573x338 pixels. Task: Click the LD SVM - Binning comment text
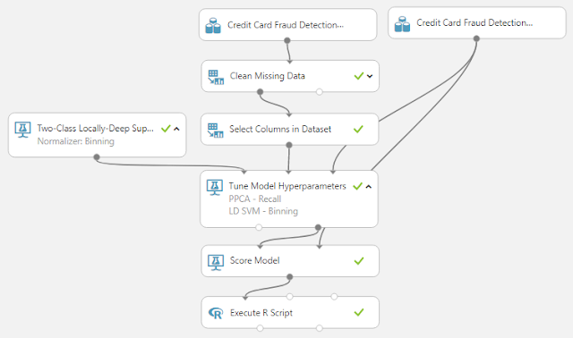click(263, 211)
